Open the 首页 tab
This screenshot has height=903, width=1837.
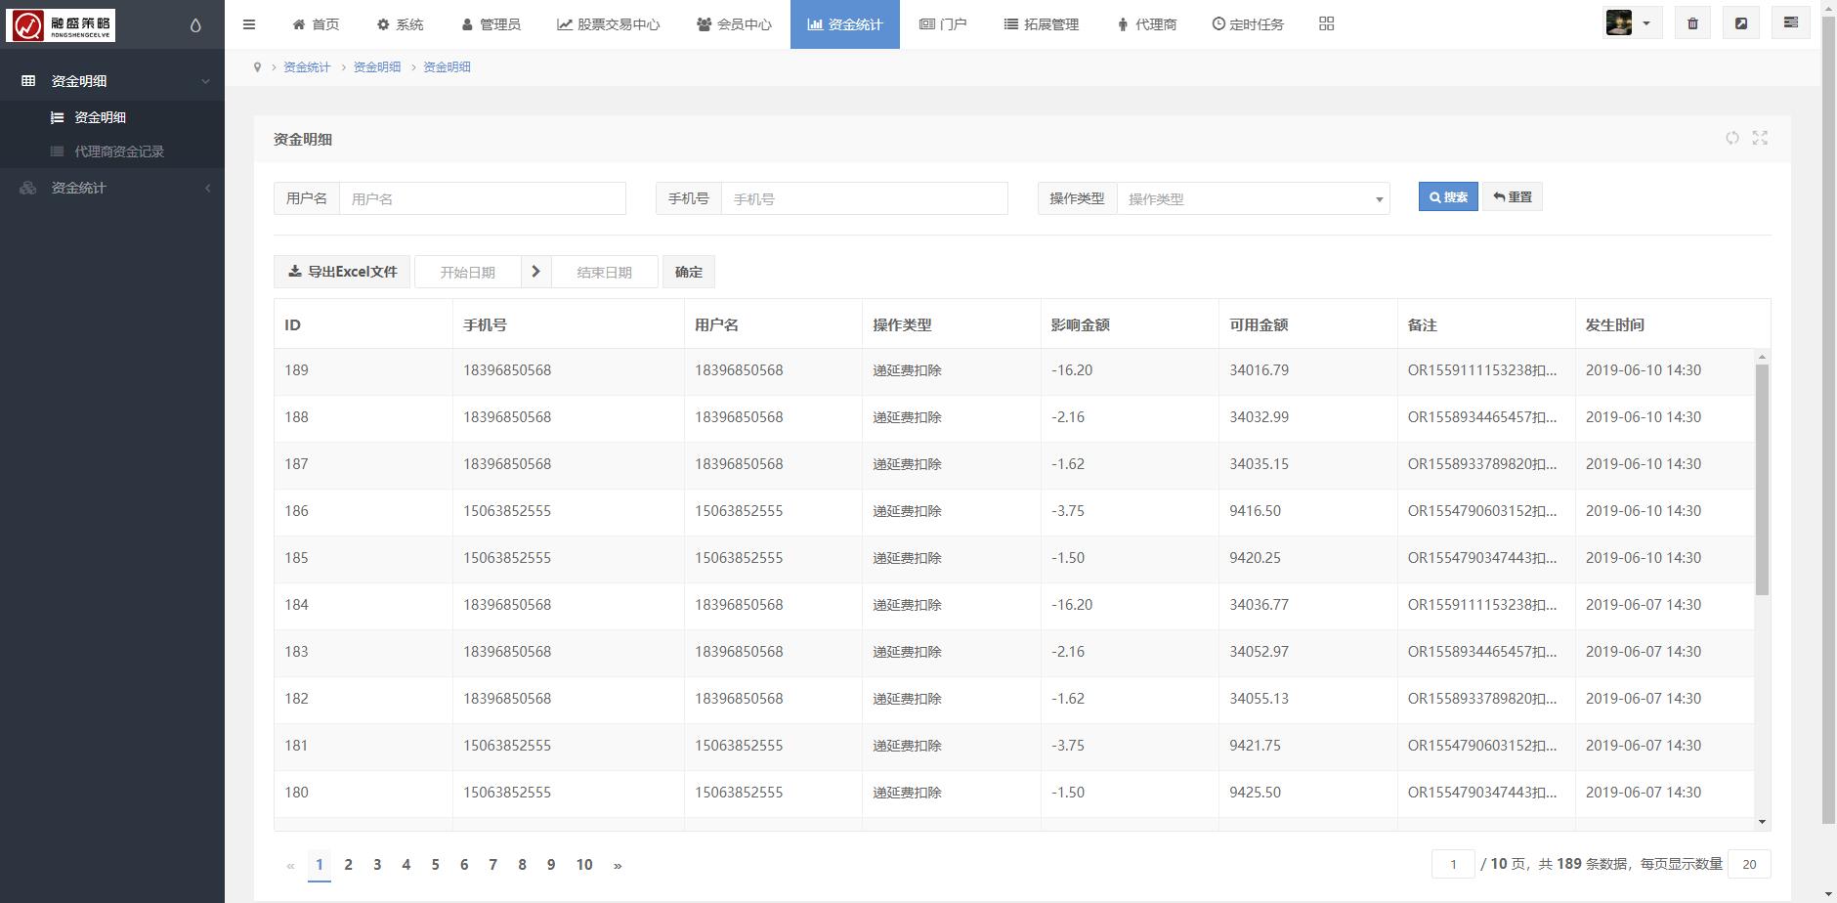click(316, 24)
